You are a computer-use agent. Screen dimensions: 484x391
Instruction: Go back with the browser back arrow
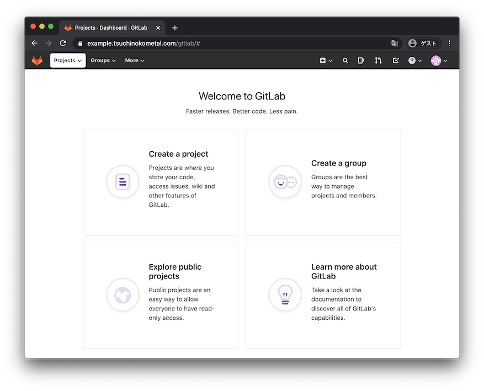35,44
